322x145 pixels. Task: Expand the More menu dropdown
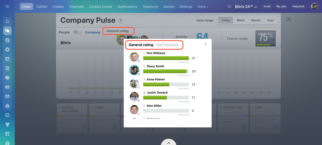click(203, 7)
